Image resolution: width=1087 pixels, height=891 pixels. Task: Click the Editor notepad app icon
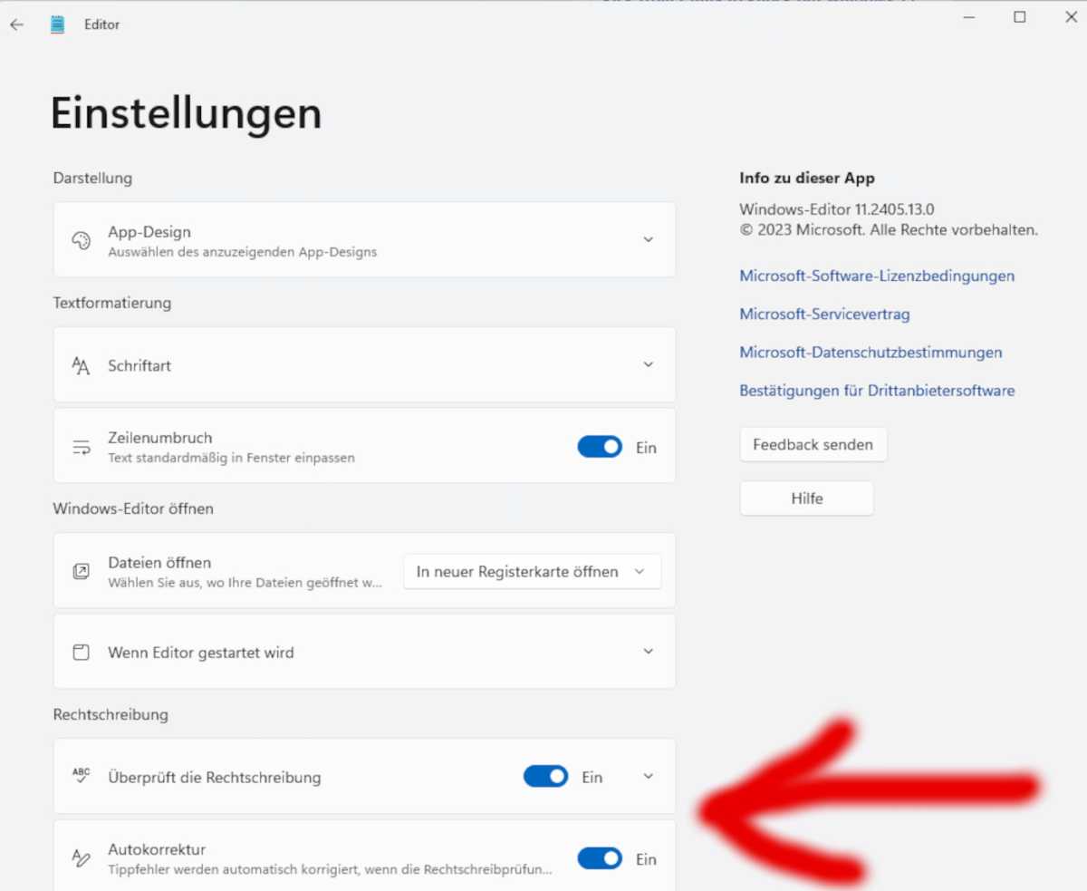pyautogui.click(x=58, y=24)
